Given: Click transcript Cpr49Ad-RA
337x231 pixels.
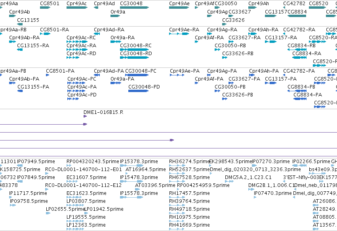Looking at the screenshot, I should [109, 30].
